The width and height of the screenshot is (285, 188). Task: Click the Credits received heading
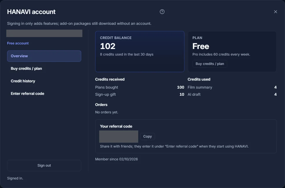[x=110, y=79]
